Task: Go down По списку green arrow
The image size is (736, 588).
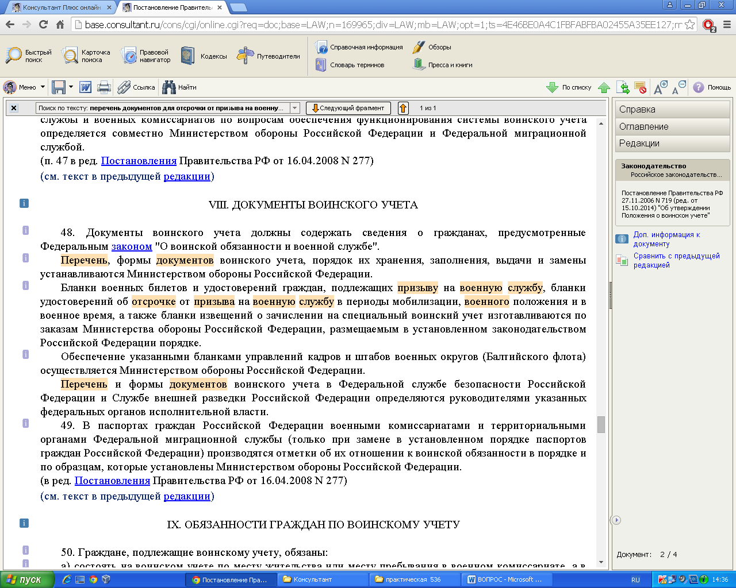Action: (569, 87)
